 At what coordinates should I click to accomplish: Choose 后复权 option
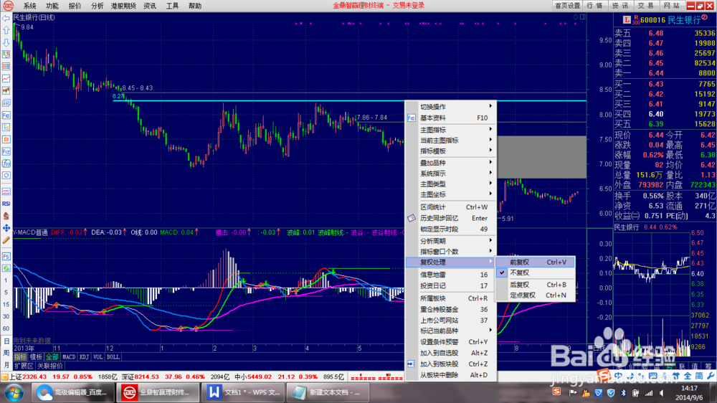[x=536, y=285]
